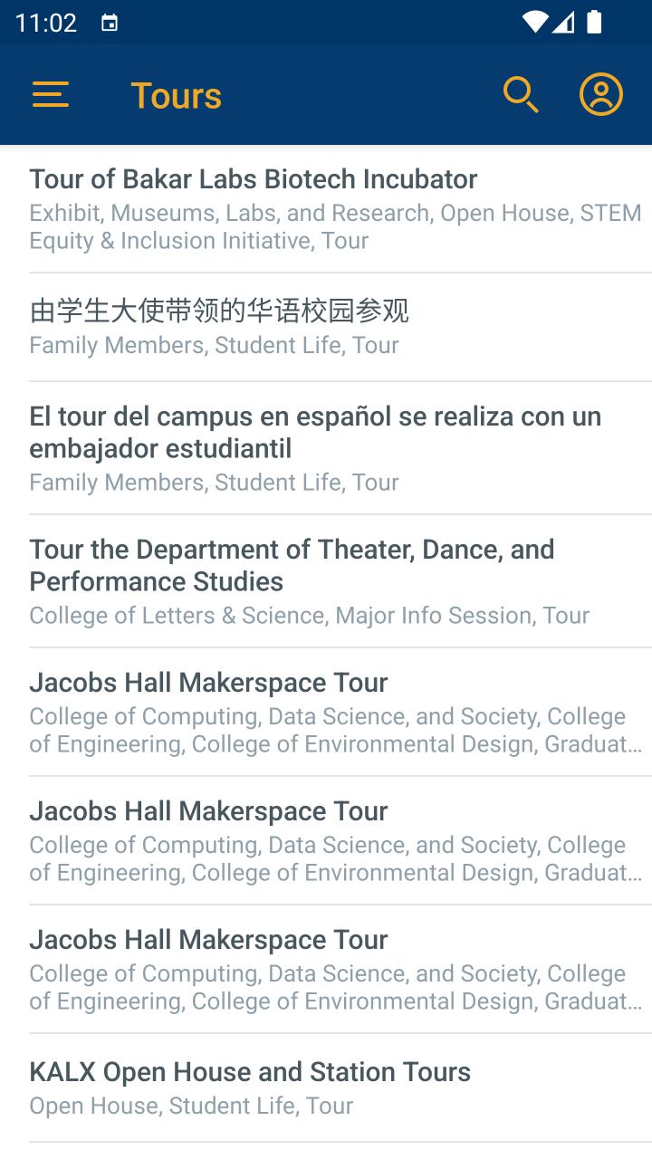Tap the calendar icon in status bar
Image resolution: width=652 pixels, height=1159 pixels.
(x=110, y=23)
